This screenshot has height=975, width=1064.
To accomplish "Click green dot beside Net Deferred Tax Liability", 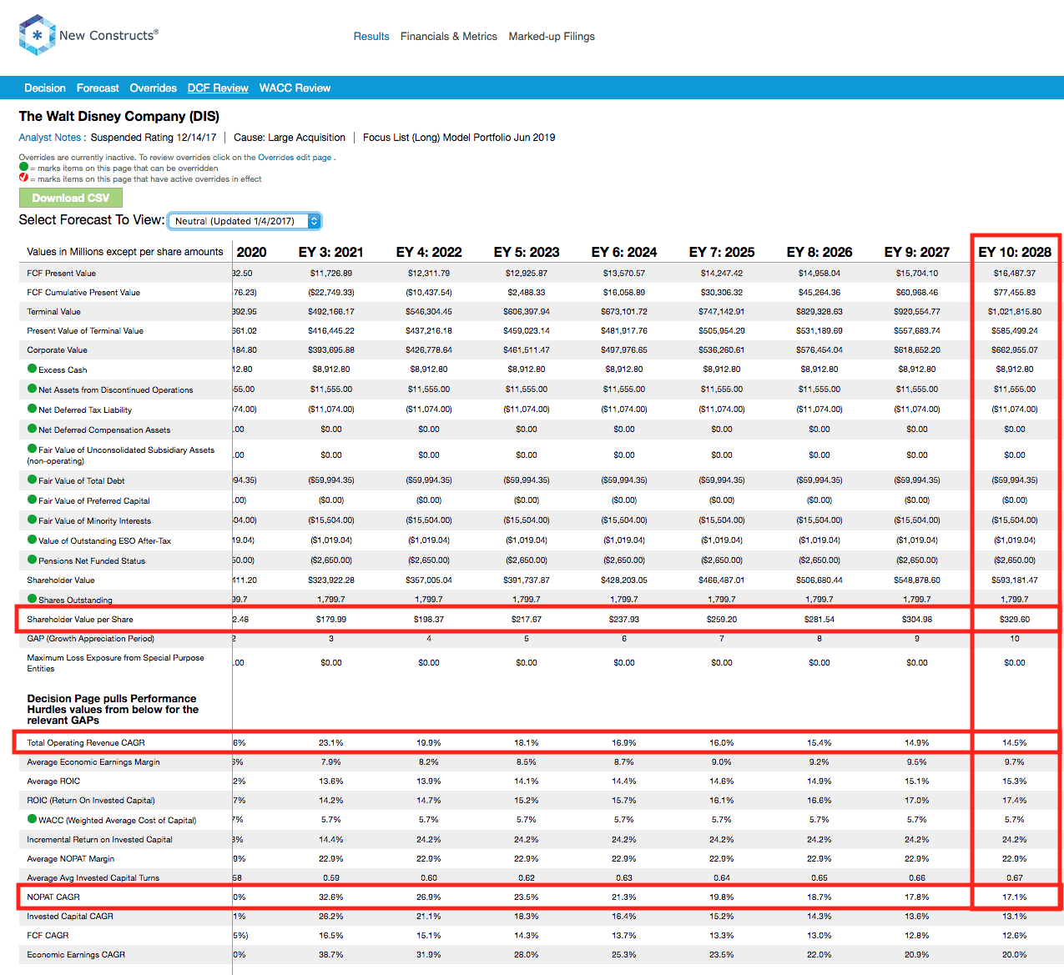I will click(x=33, y=409).
